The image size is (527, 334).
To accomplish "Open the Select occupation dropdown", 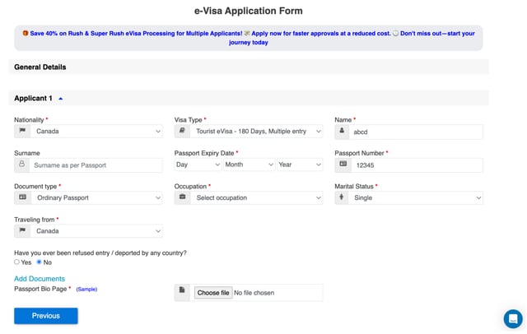I will pyautogui.click(x=256, y=197).
